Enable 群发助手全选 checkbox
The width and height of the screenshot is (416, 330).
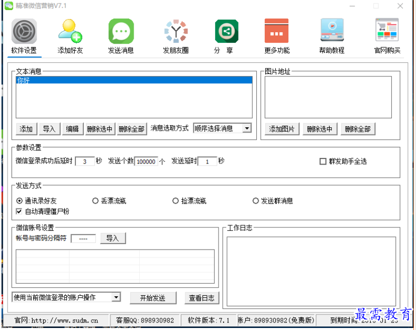[x=323, y=161]
